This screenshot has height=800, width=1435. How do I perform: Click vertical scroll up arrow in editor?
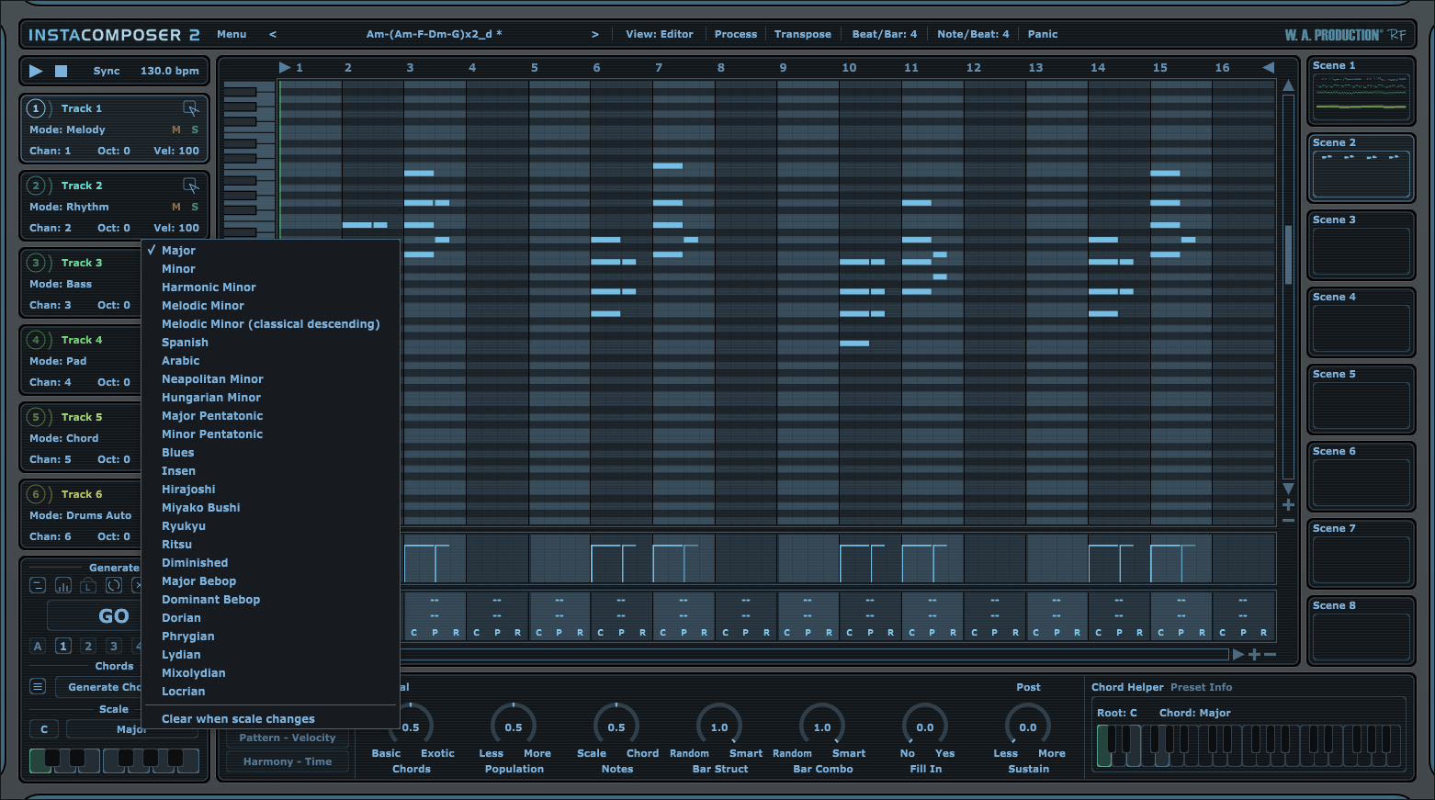pyautogui.click(x=1288, y=85)
